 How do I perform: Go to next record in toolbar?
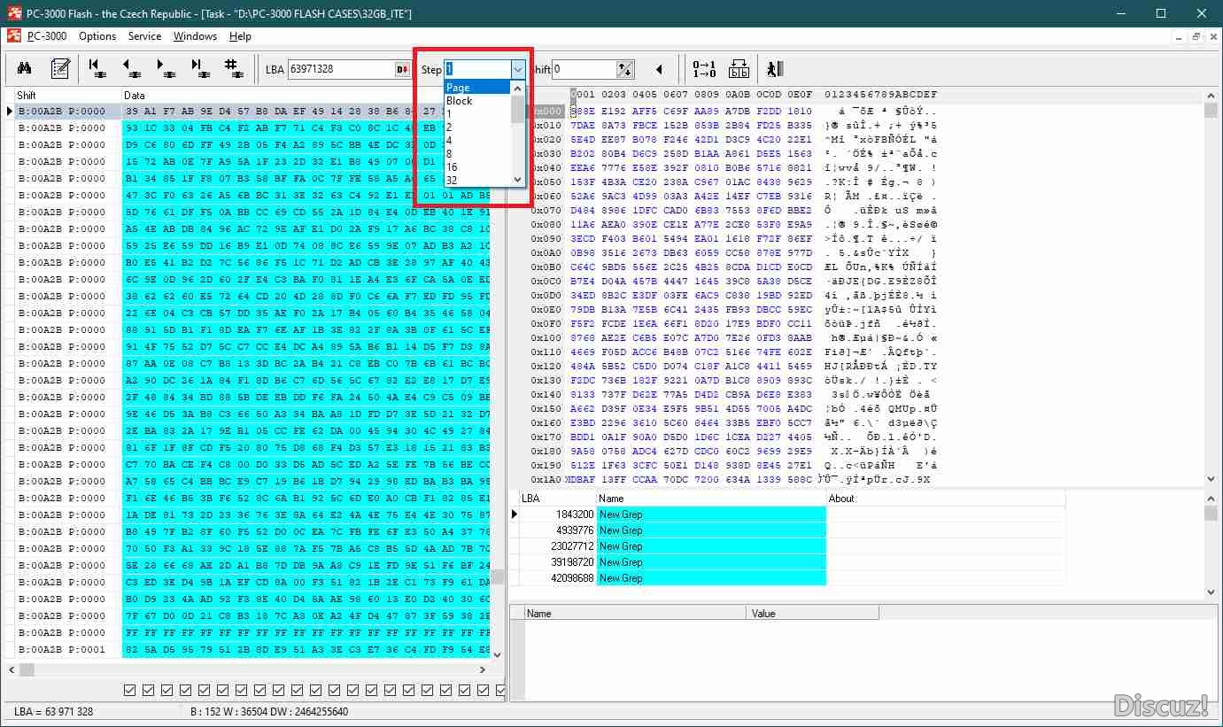(x=165, y=69)
